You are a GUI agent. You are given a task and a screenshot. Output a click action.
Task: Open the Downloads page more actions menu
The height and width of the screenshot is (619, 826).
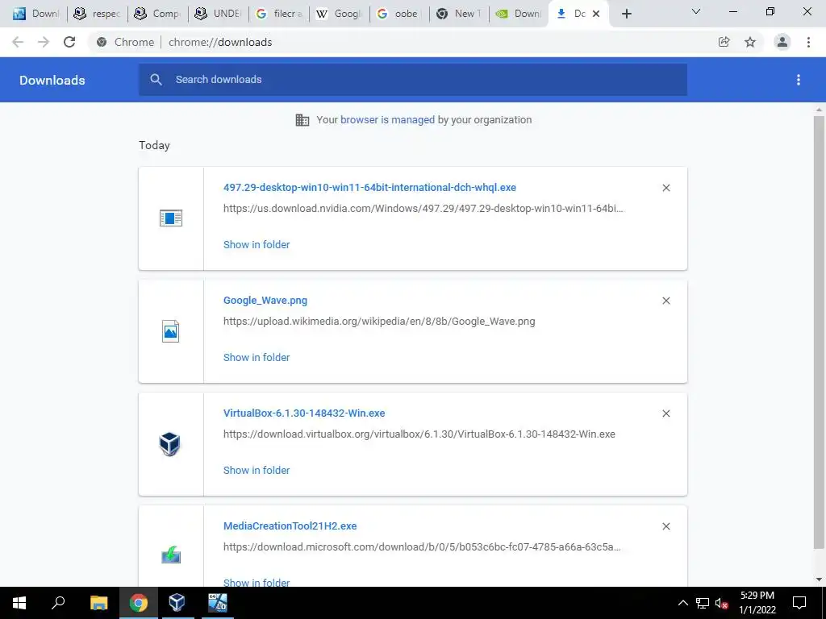(x=799, y=80)
